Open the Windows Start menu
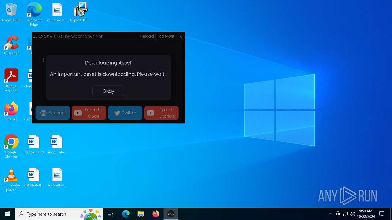Screen dimensions: 392x220 pyautogui.click(x=7, y=214)
